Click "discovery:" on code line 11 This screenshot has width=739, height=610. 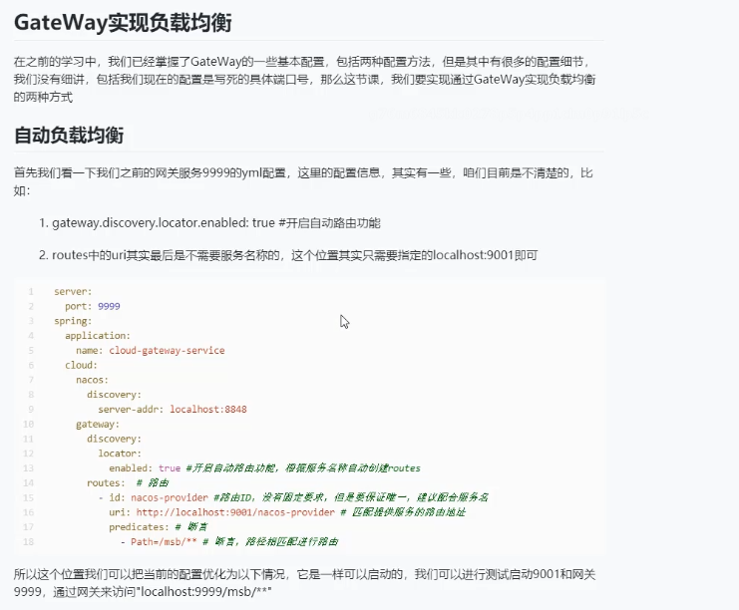tap(114, 439)
